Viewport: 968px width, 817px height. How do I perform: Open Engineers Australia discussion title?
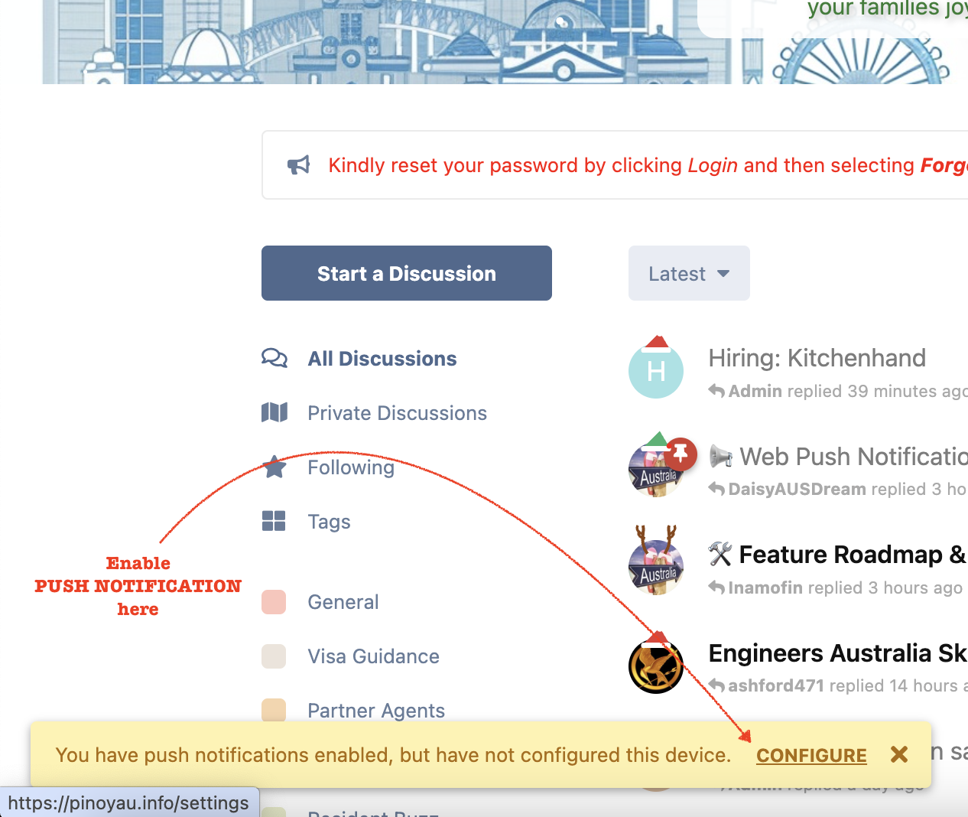[x=837, y=653]
